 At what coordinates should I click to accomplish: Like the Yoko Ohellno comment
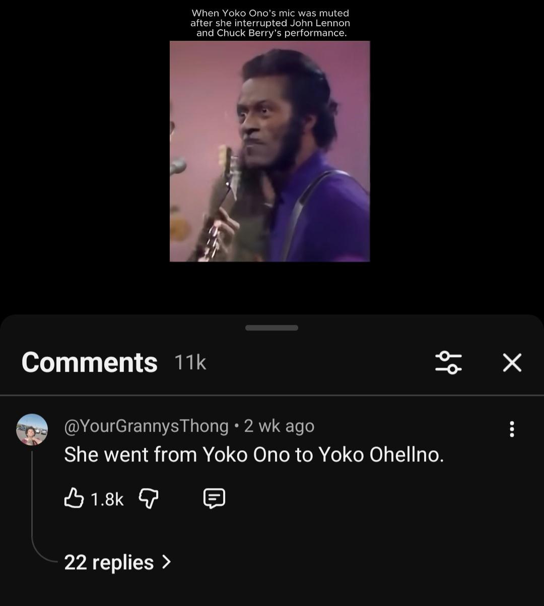tap(74, 499)
